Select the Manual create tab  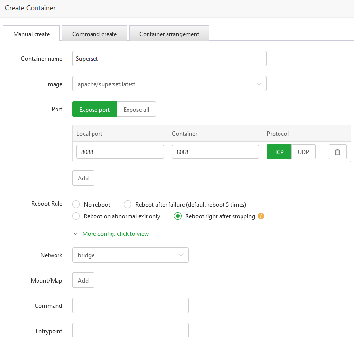[32, 34]
